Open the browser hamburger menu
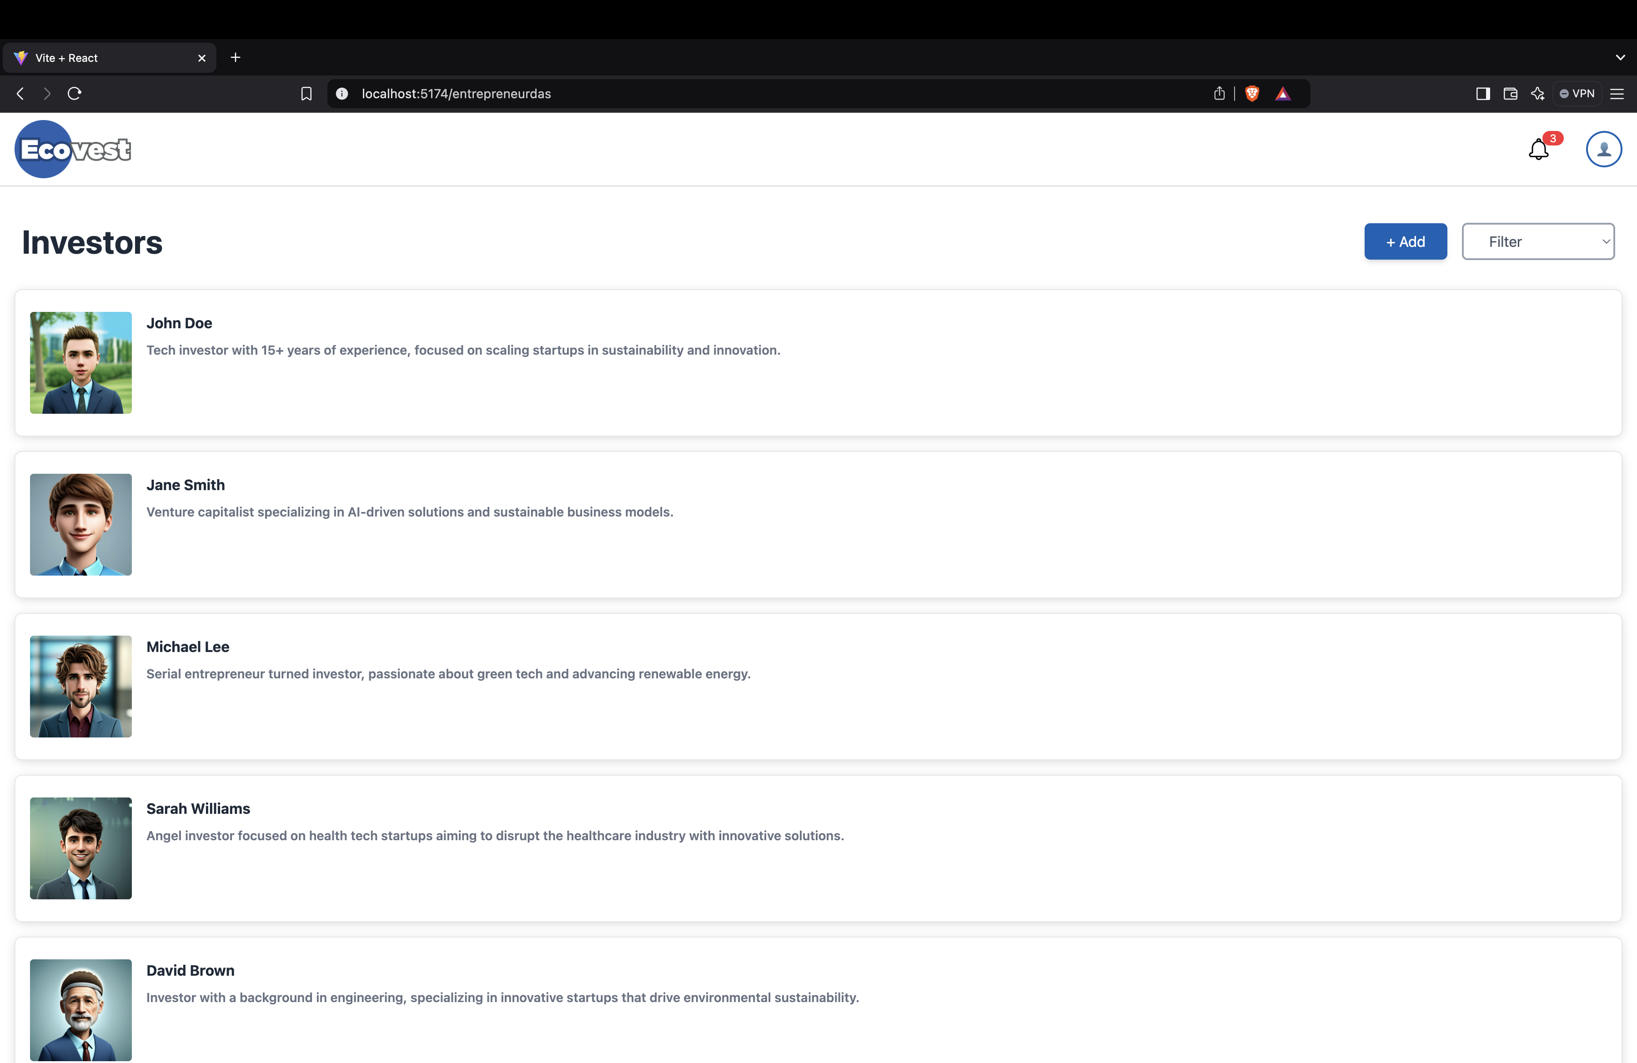 [1617, 94]
